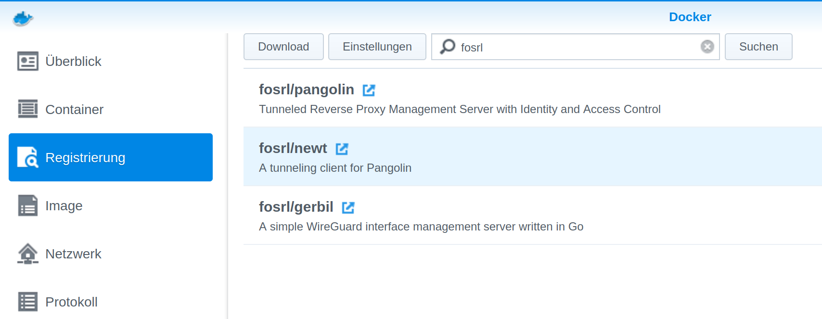This screenshot has height=319, width=822.
Task: Open the Netzwerk section
Action: coord(111,254)
